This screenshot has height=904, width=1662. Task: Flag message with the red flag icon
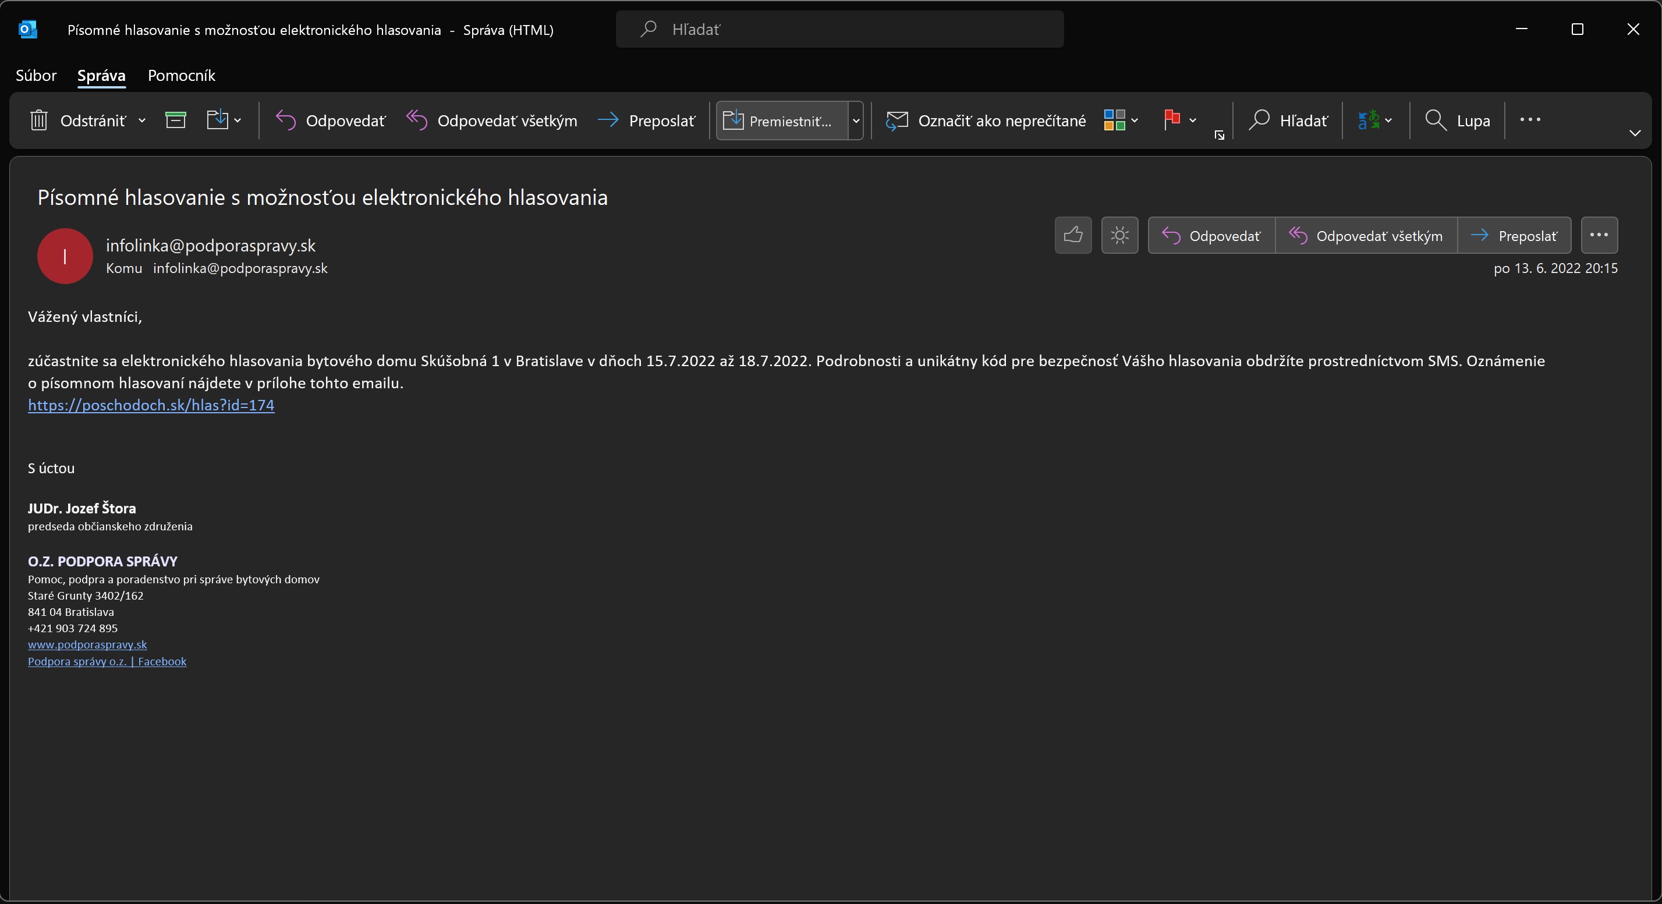point(1172,120)
